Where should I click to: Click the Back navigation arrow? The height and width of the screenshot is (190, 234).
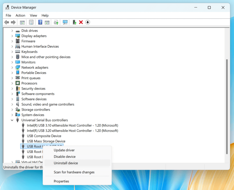6,22
